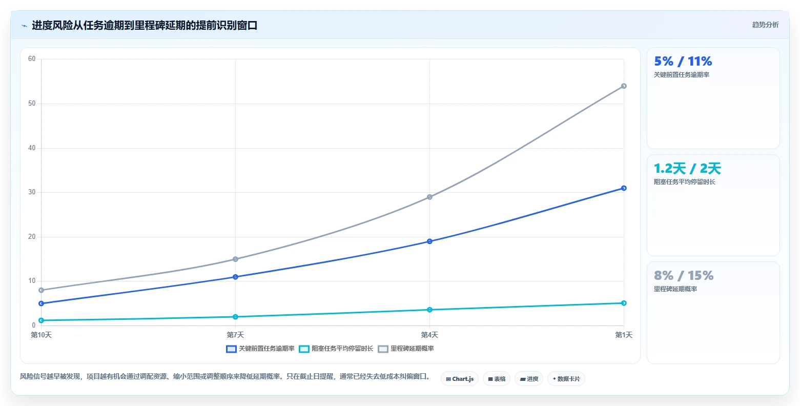Select the 进度 tag chip
This screenshot has width=800, height=406.
tap(529, 379)
